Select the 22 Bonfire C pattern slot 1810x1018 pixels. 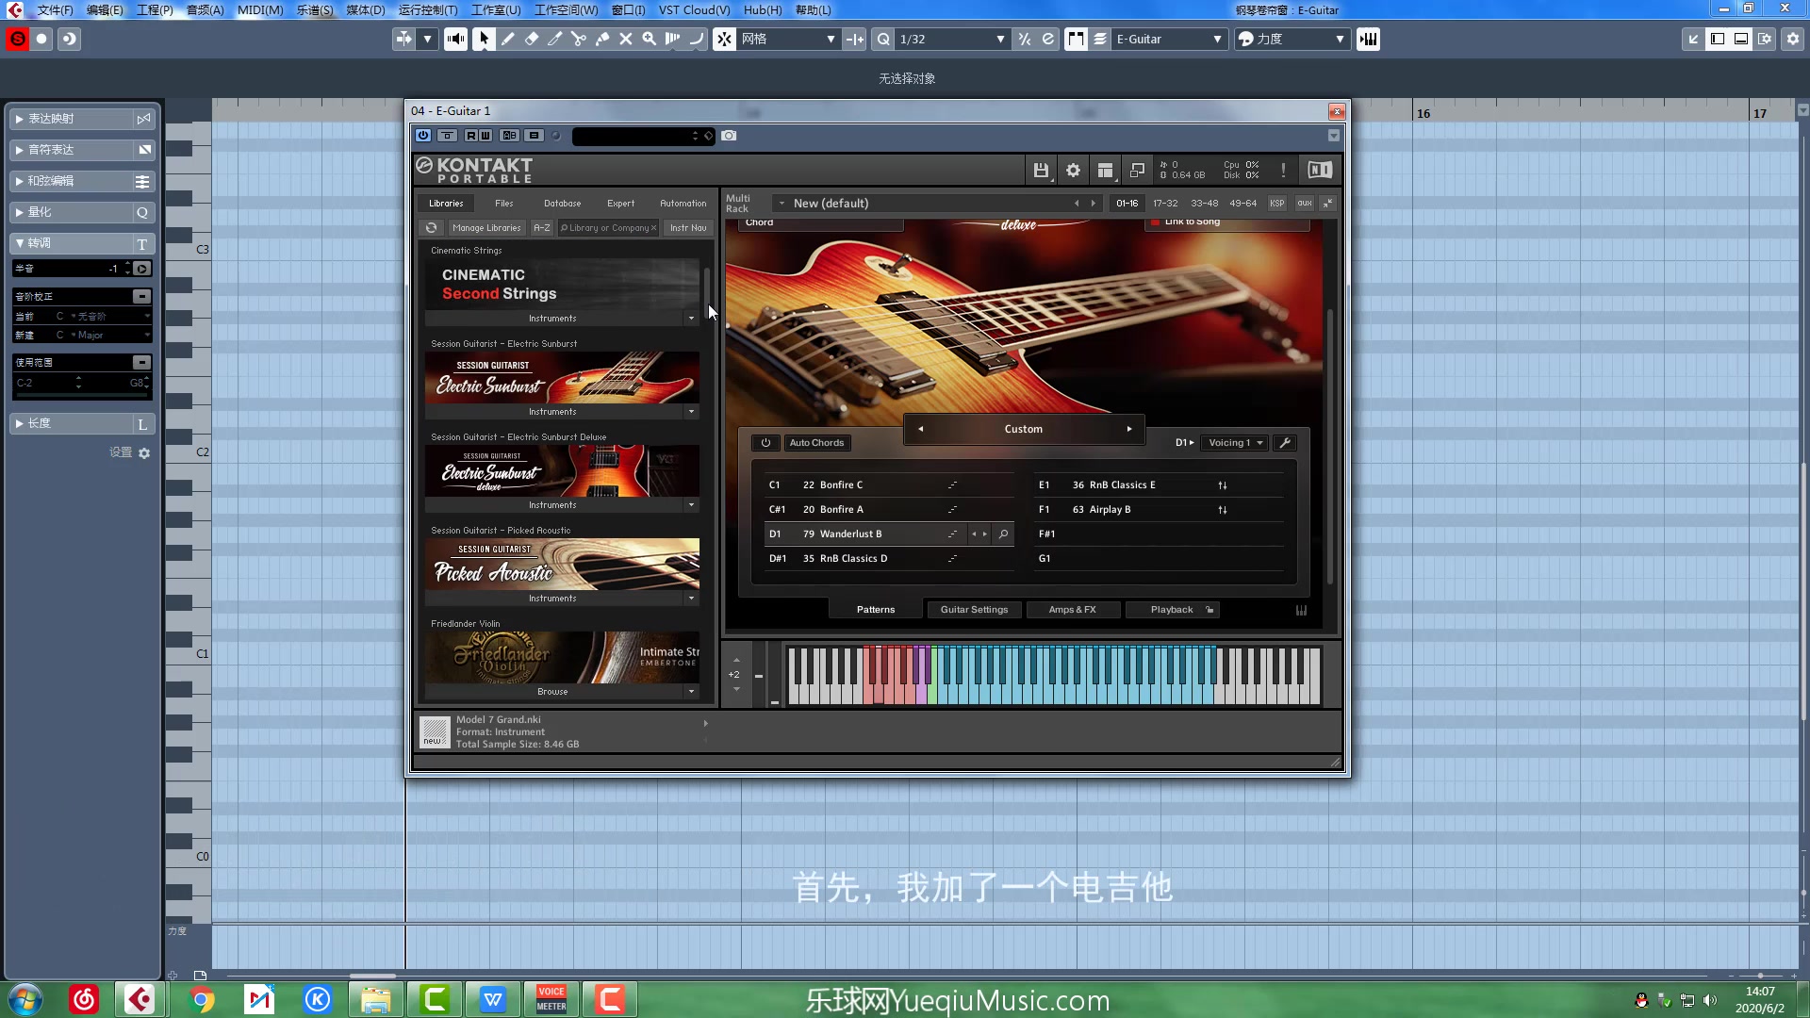889,485
